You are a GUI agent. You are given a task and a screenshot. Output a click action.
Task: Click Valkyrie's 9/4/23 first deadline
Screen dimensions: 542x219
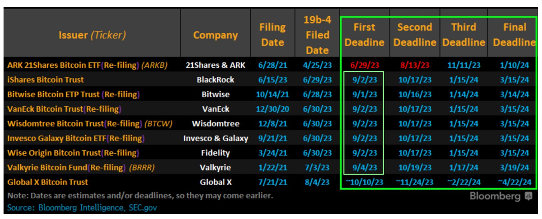(x=365, y=167)
